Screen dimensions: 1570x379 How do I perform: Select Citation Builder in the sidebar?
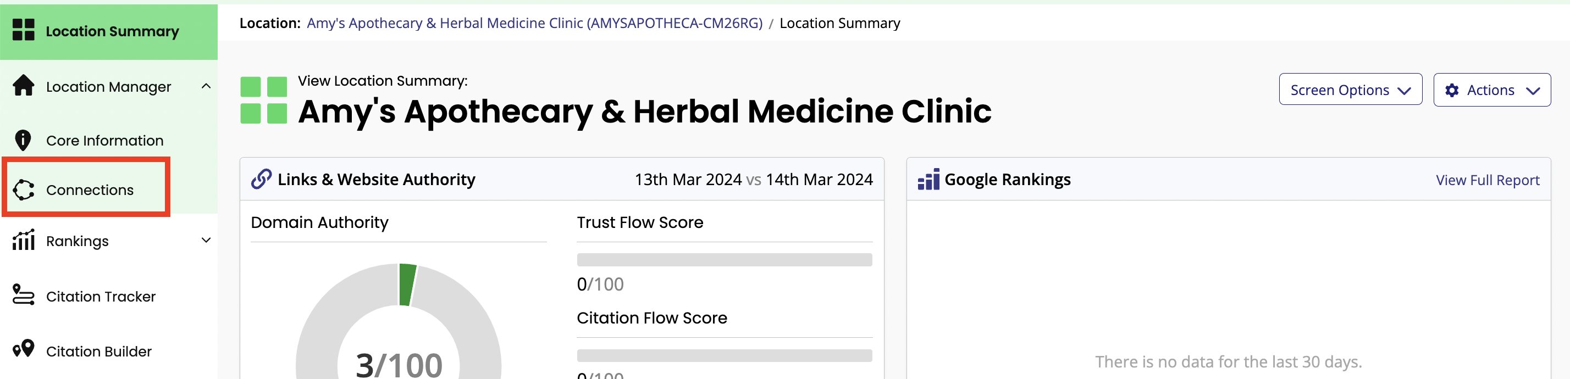(x=99, y=352)
